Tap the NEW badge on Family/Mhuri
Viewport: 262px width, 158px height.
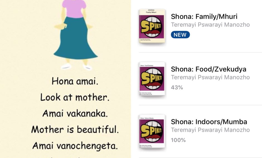(x=180, y=35)
